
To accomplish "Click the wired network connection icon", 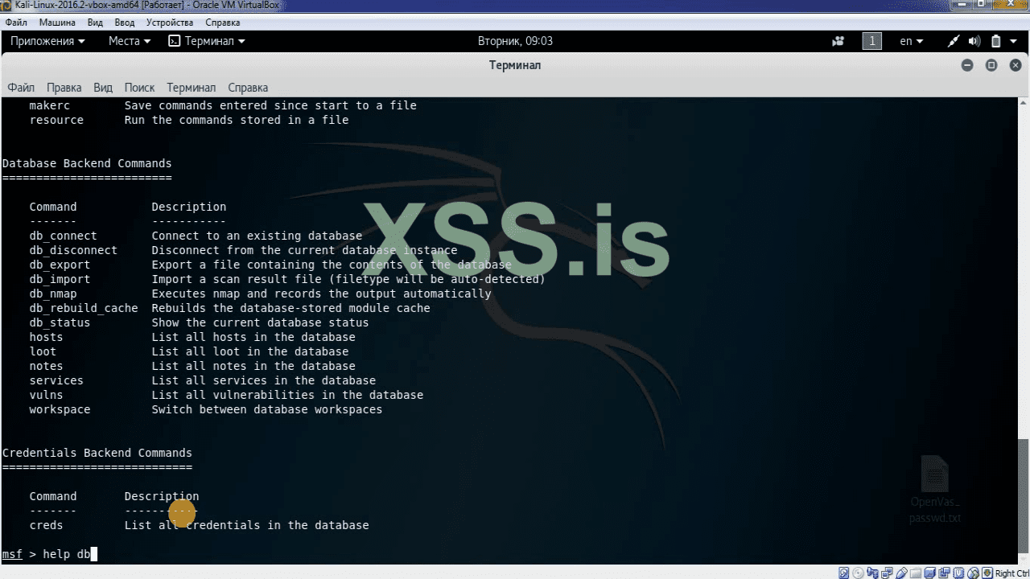I will (x=954, y=41).
